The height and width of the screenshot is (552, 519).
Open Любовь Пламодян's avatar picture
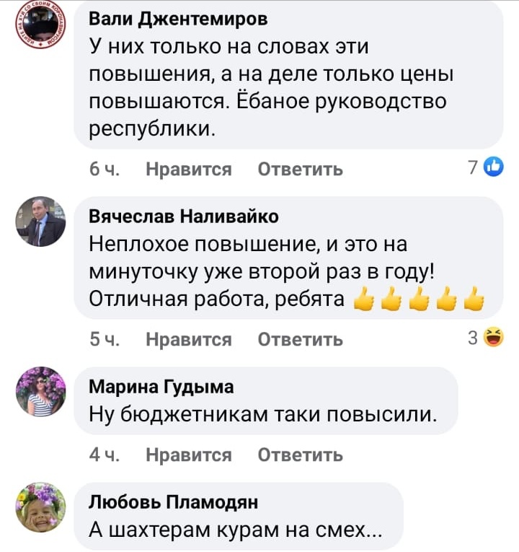tap(41, 507)
